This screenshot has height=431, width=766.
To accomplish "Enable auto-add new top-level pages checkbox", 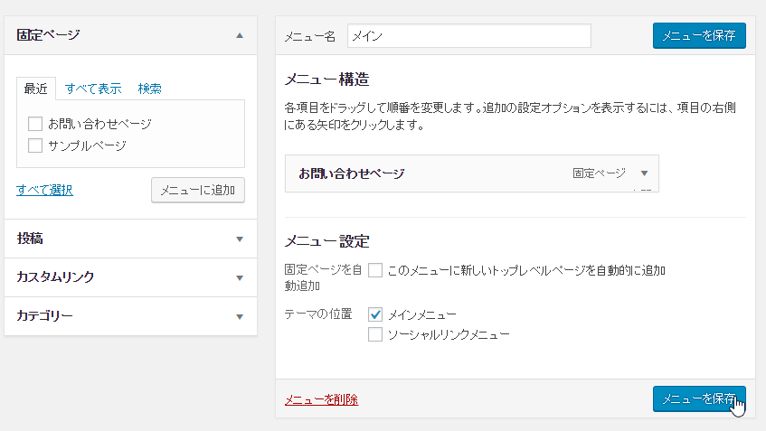I will click(x=375, y=269).
